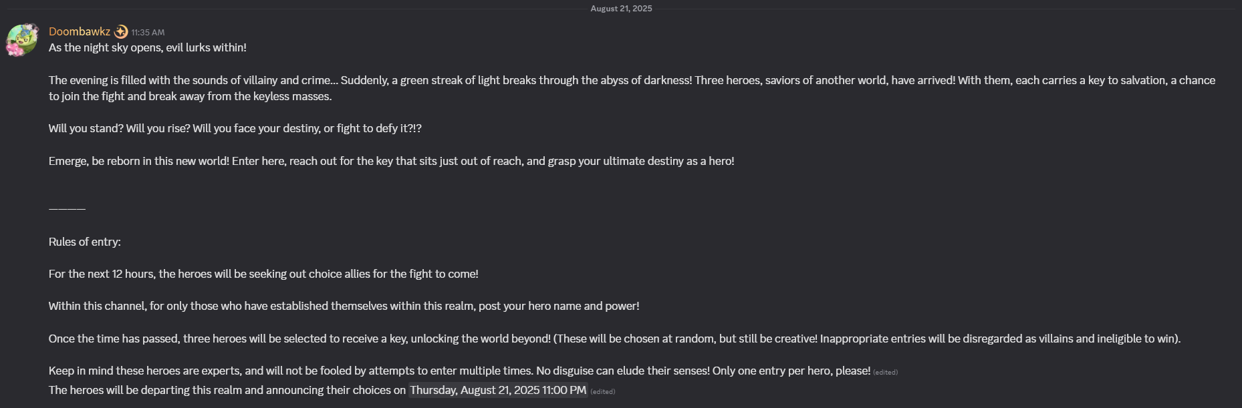Click the line 'As the night sky opens'
1242x408 pixels.
(148, 47)
